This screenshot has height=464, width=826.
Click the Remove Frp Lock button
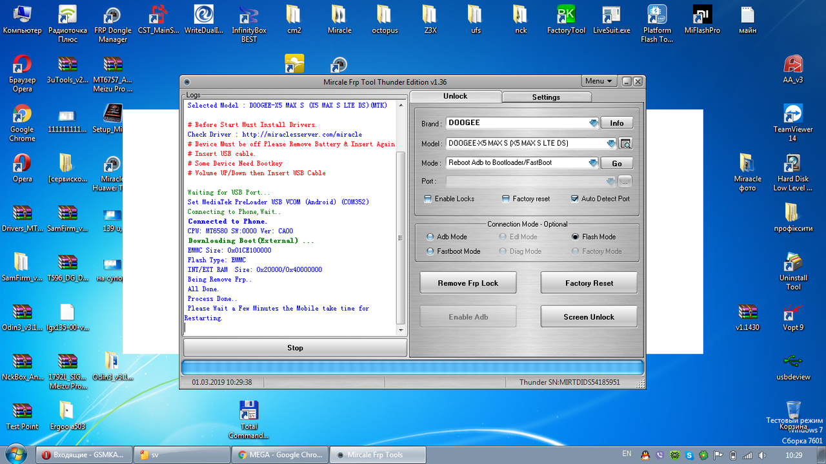[468, 283]
